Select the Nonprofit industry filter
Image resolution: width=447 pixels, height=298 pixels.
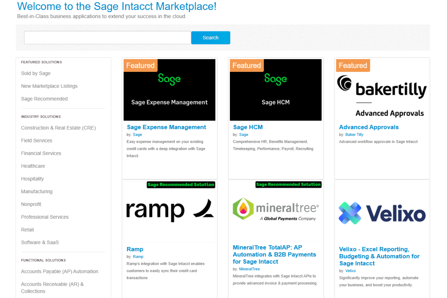coord(31,204)
